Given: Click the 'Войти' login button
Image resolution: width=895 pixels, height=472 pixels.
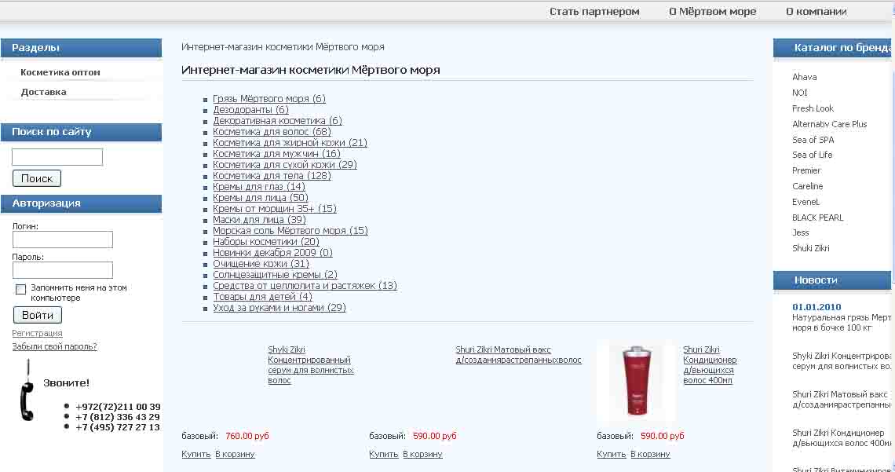Looking at the screenshot, I should [37, 315].
